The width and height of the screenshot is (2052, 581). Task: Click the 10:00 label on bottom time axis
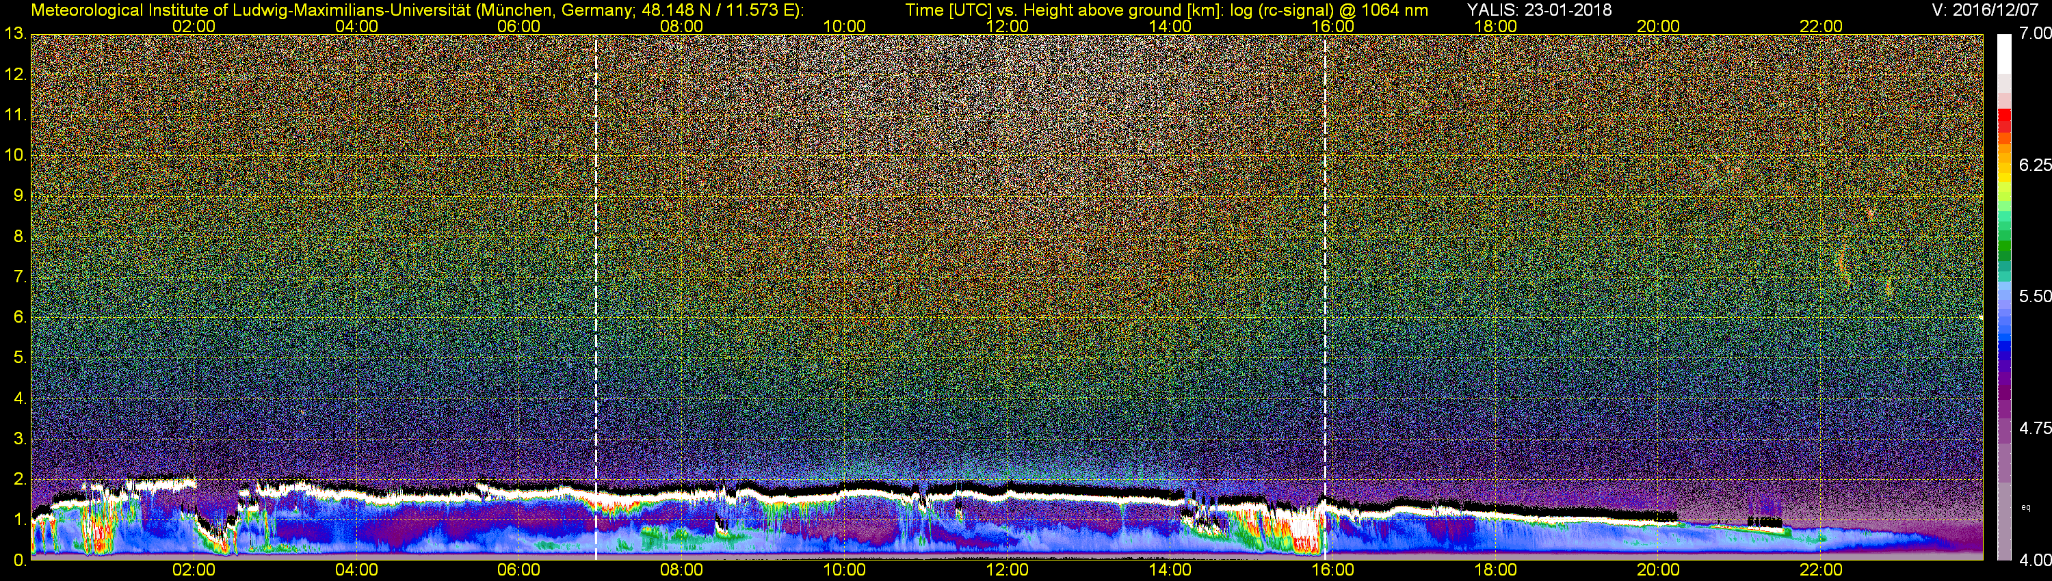pos(844,571)
